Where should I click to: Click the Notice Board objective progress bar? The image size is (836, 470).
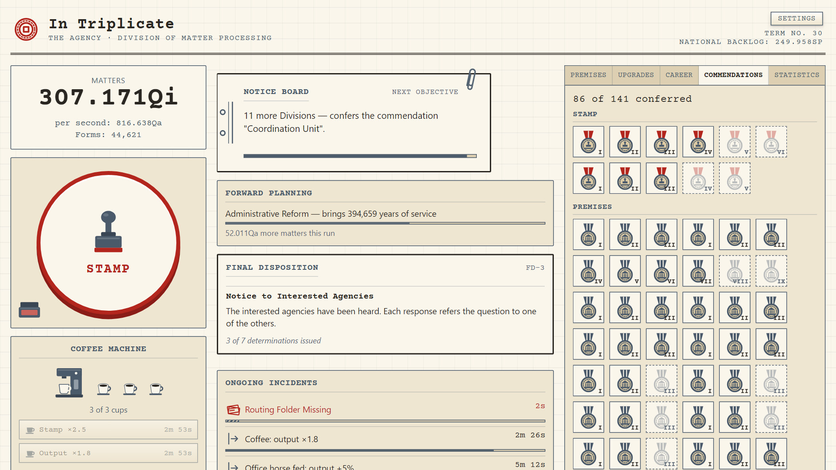point(360,156)
